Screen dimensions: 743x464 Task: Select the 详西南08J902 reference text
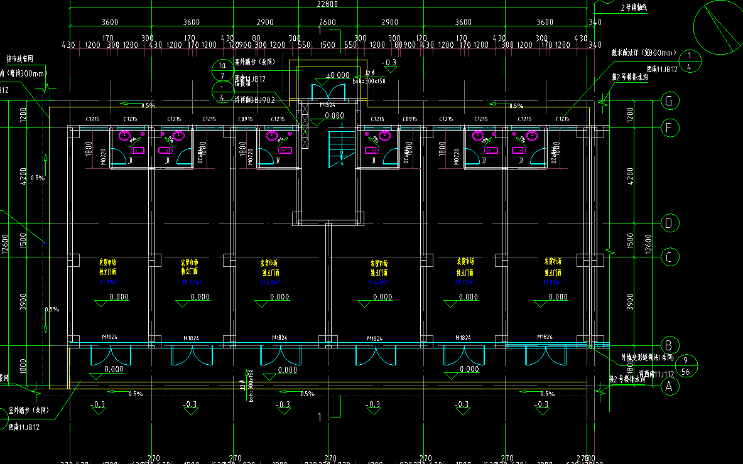click(255, 100)
